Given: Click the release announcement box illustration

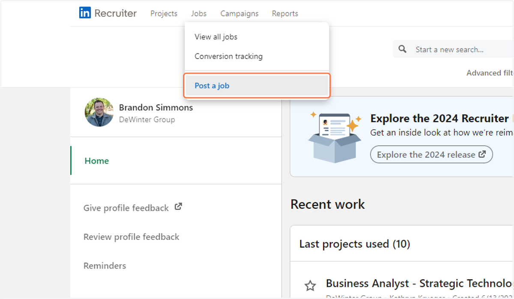Looking at the screenshot, I should pos(336,137).
